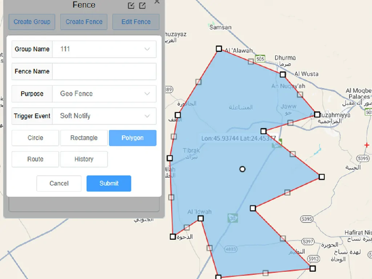Select the Rectangle fence shape
372x279 pixels.
84,138
